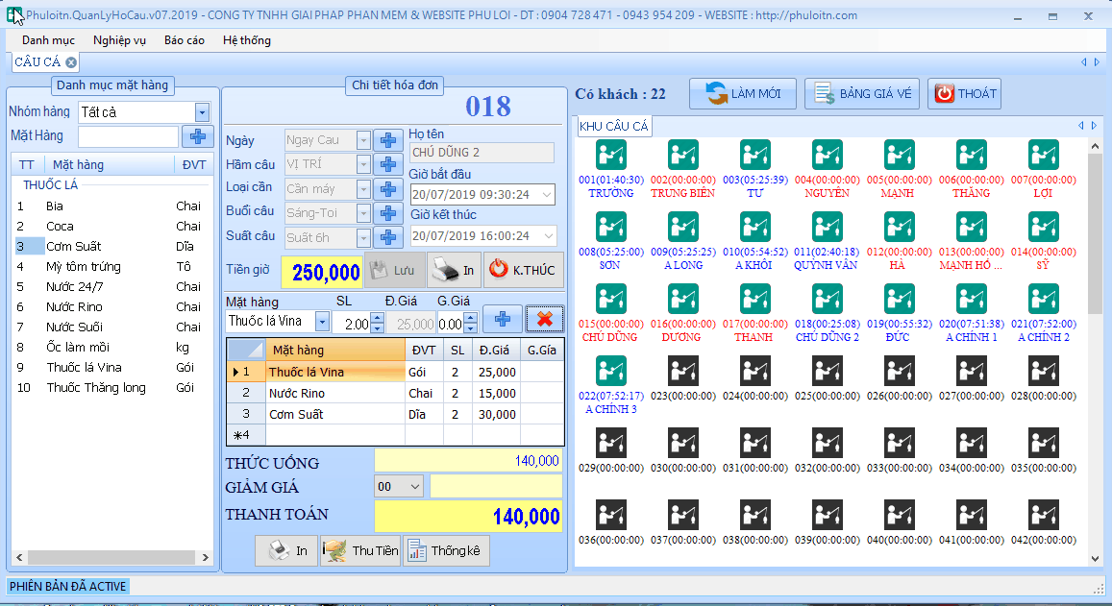Open the Hệ thống menu
The width and height of the screenshot is (1112, 606).
pos(247,40)
